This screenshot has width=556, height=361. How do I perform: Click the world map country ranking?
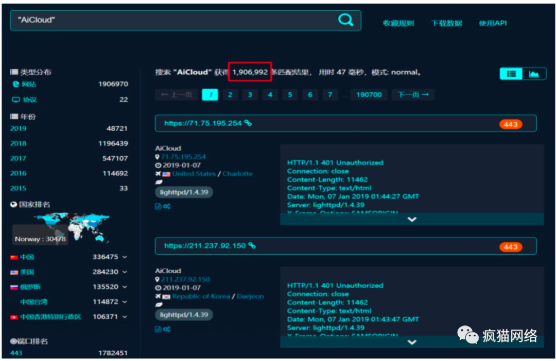coord(73,227)
